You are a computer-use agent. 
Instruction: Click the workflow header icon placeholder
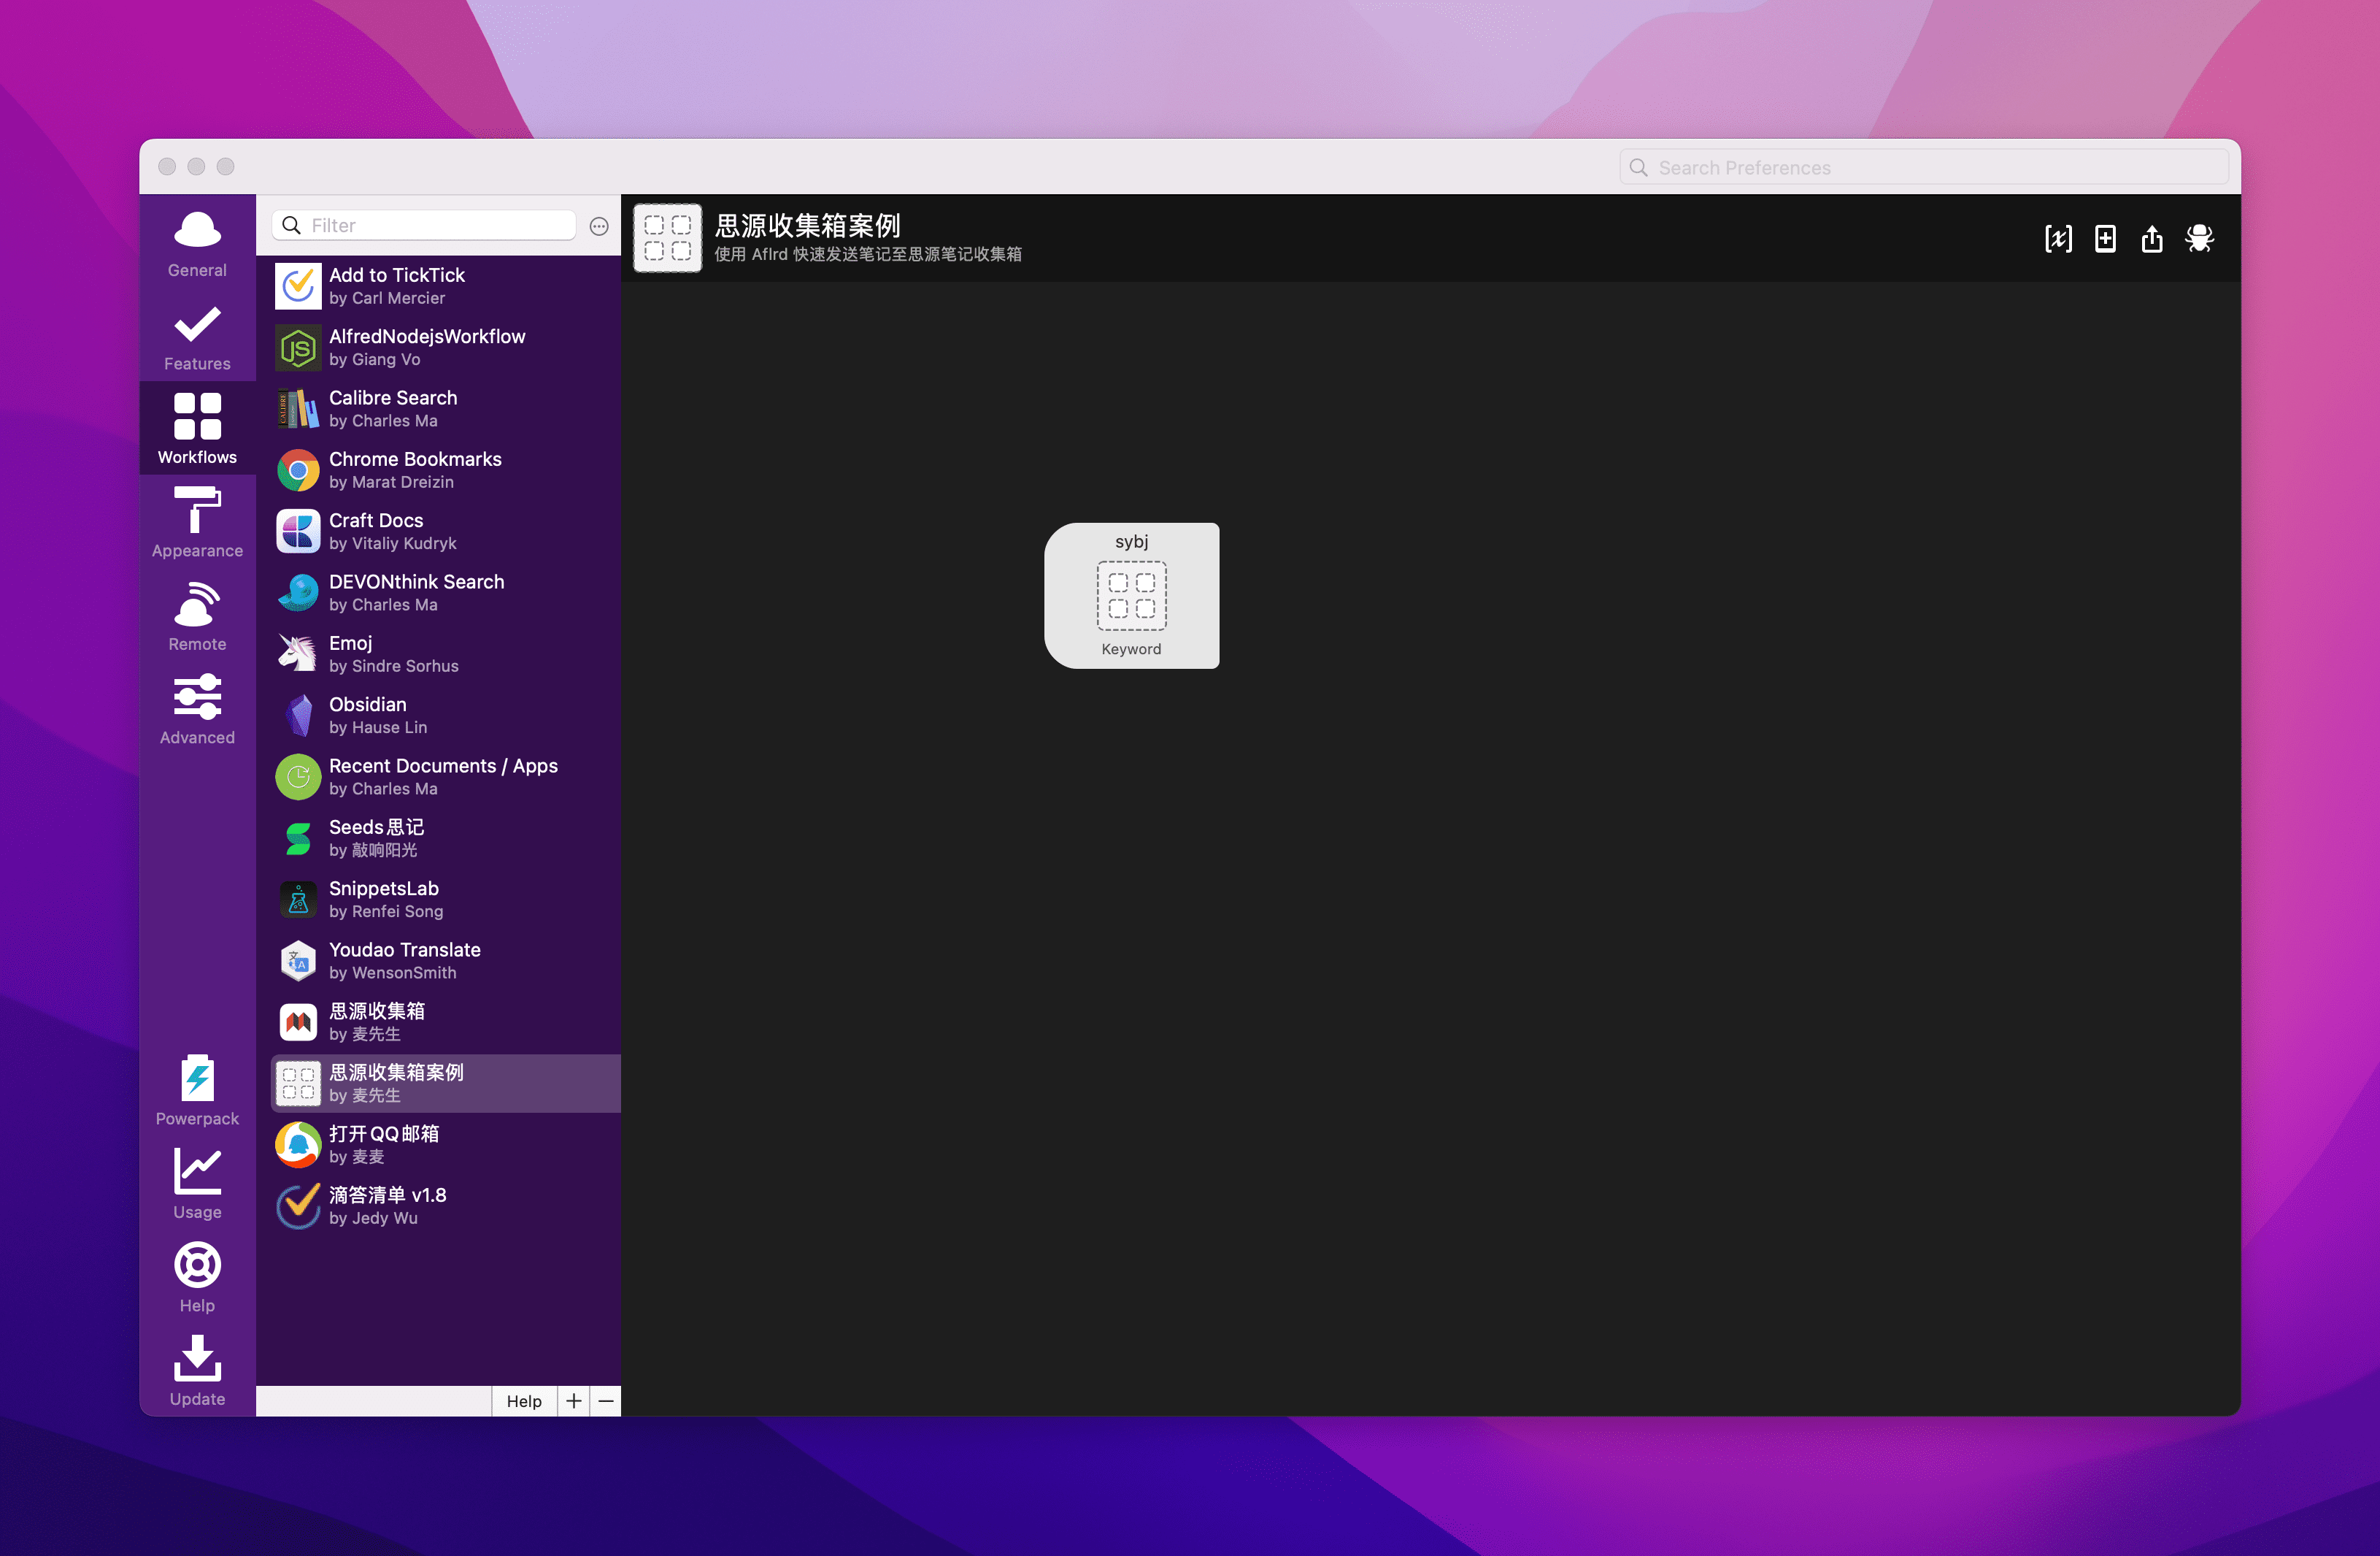click(667, 238)
